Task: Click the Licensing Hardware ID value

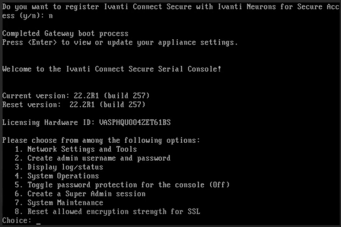Action: pos(135,123)
